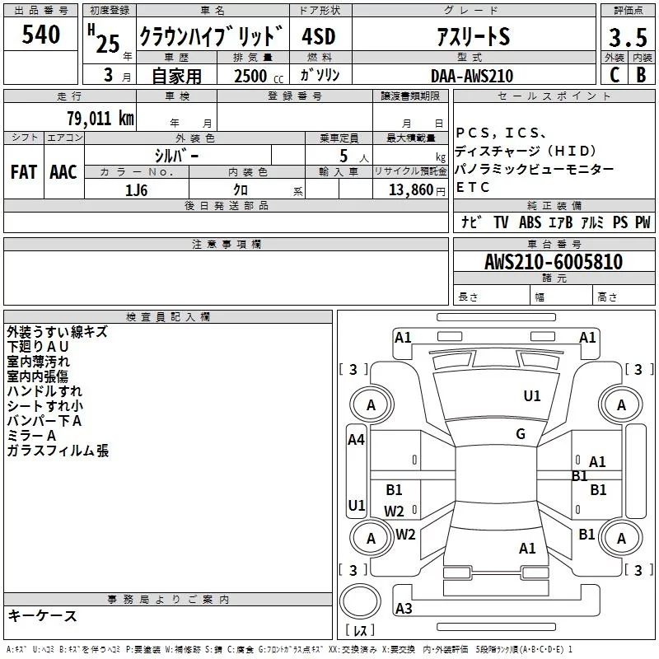Select mileage value 79,011 km
This screenshot has height=659, width=659.
100,119
